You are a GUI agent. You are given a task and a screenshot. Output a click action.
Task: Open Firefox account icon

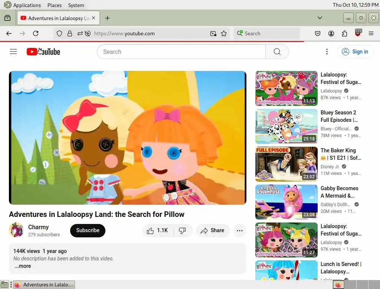[x=331, y=33]
